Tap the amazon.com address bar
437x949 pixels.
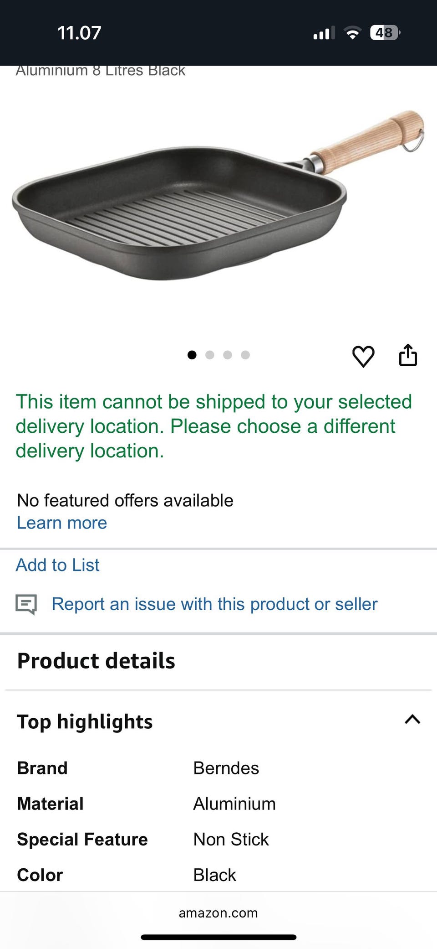[x=218, y=913]
